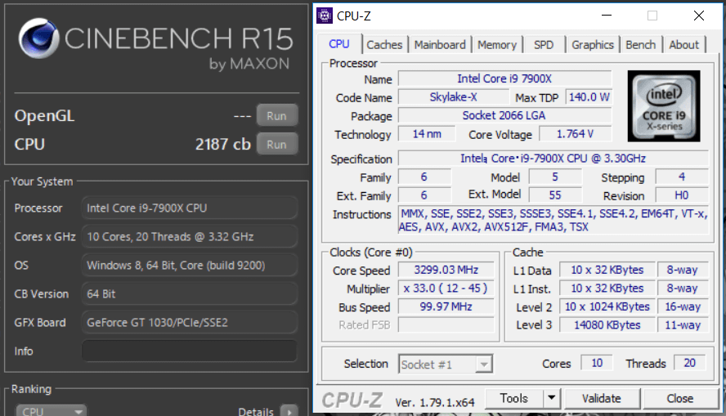
Task: Click the OS field Windows 8, 64 Bit
Action: point(190,265)
